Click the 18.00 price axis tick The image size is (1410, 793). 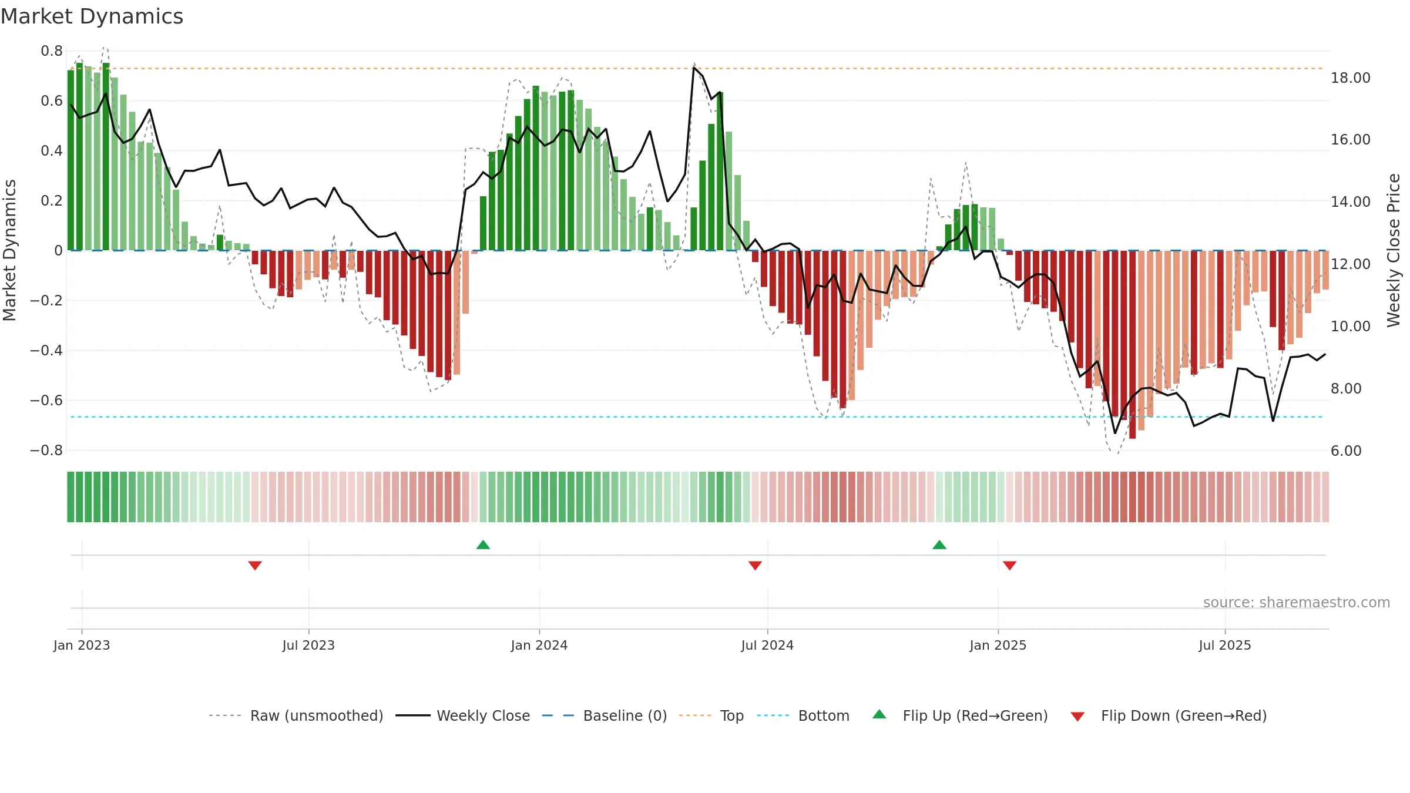[x=1351, y=78]
